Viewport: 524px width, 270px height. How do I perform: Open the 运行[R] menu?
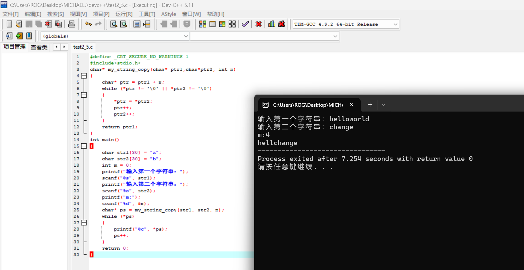[x=124, y=14]
